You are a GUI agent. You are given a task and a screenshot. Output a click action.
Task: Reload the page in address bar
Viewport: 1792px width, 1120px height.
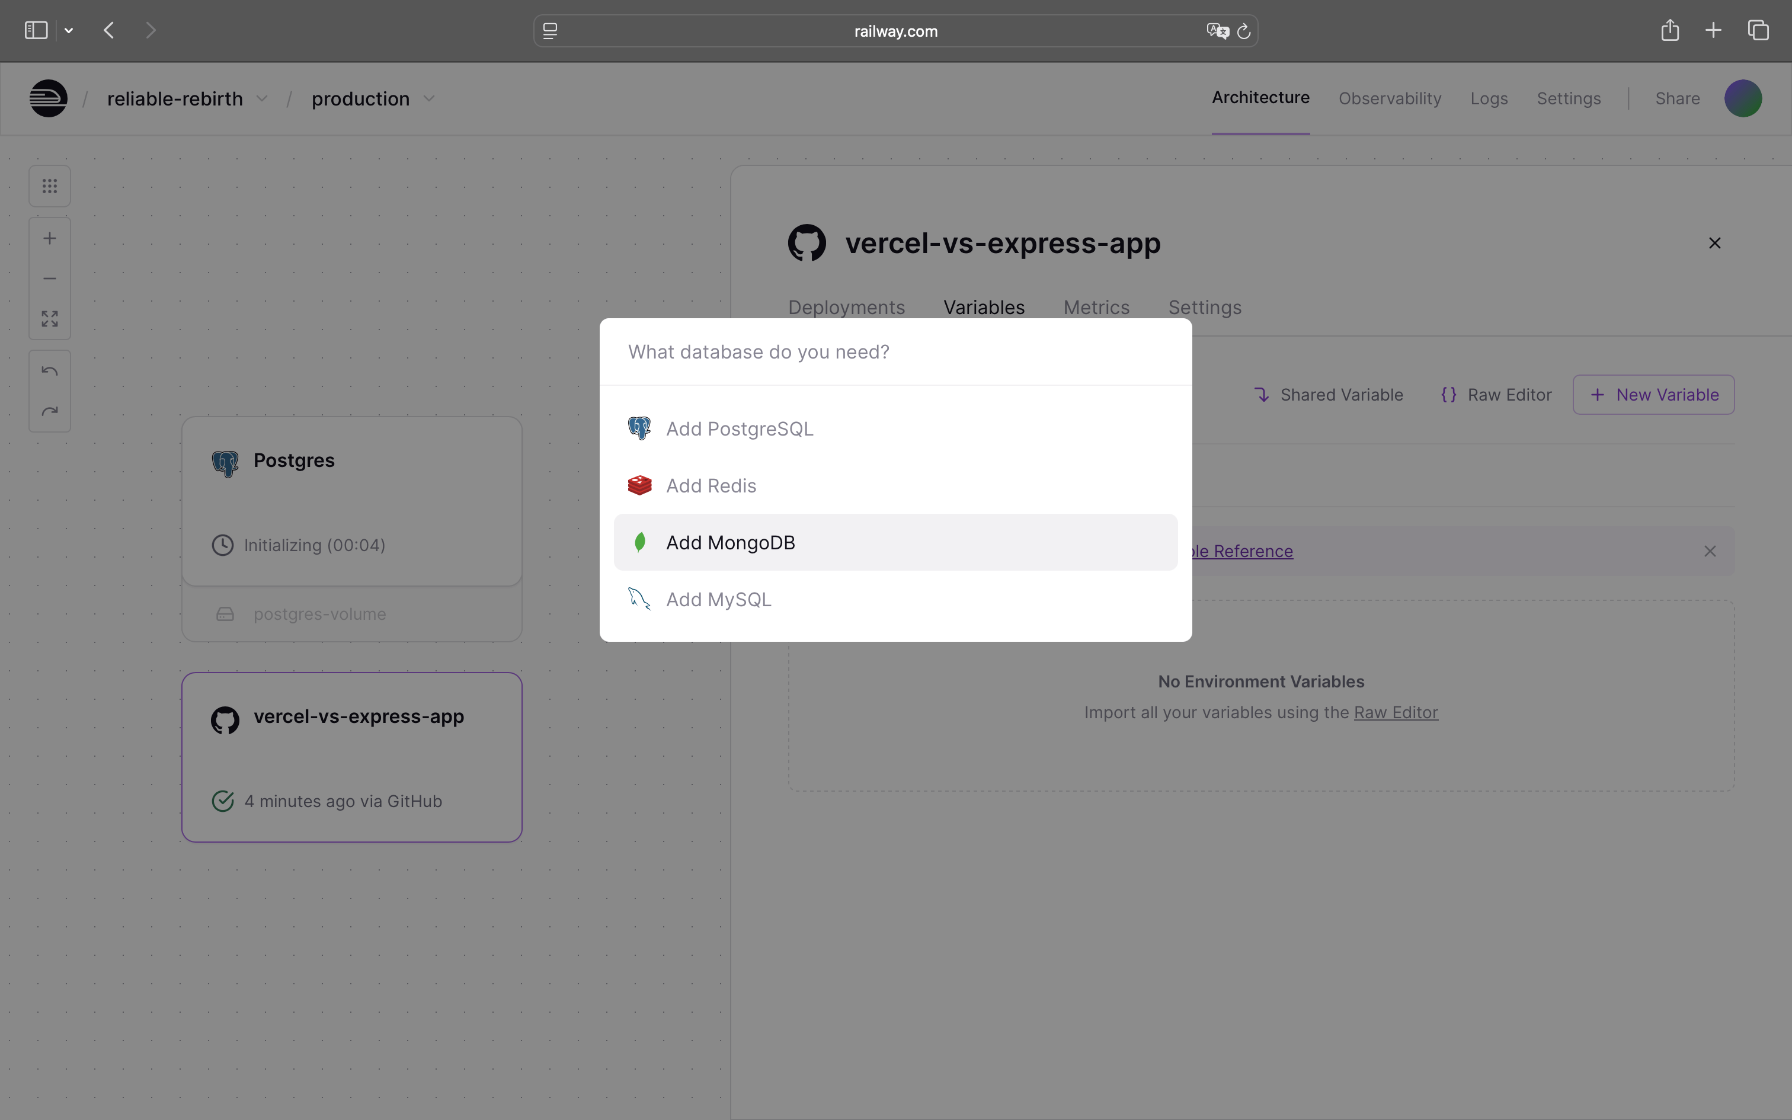(1244, 31)
